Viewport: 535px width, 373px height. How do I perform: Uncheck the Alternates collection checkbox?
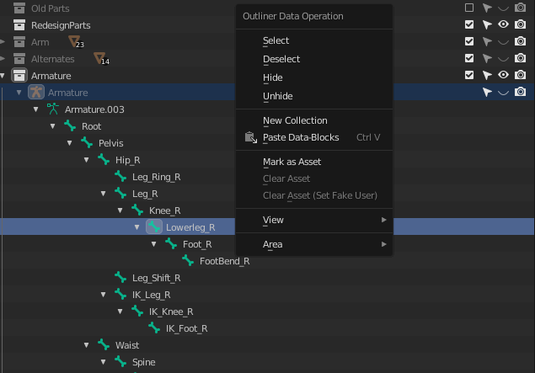tap(469, 58)
